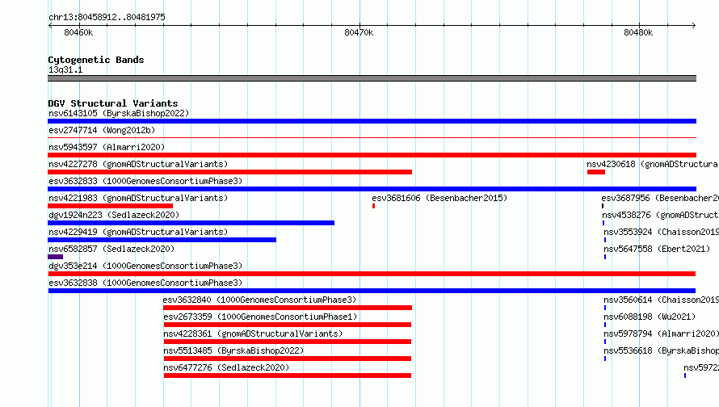Click the 80460k ruler tick label
Image resolution: width=719 pixels, height=407 pixels.
[x=78, y=32]
